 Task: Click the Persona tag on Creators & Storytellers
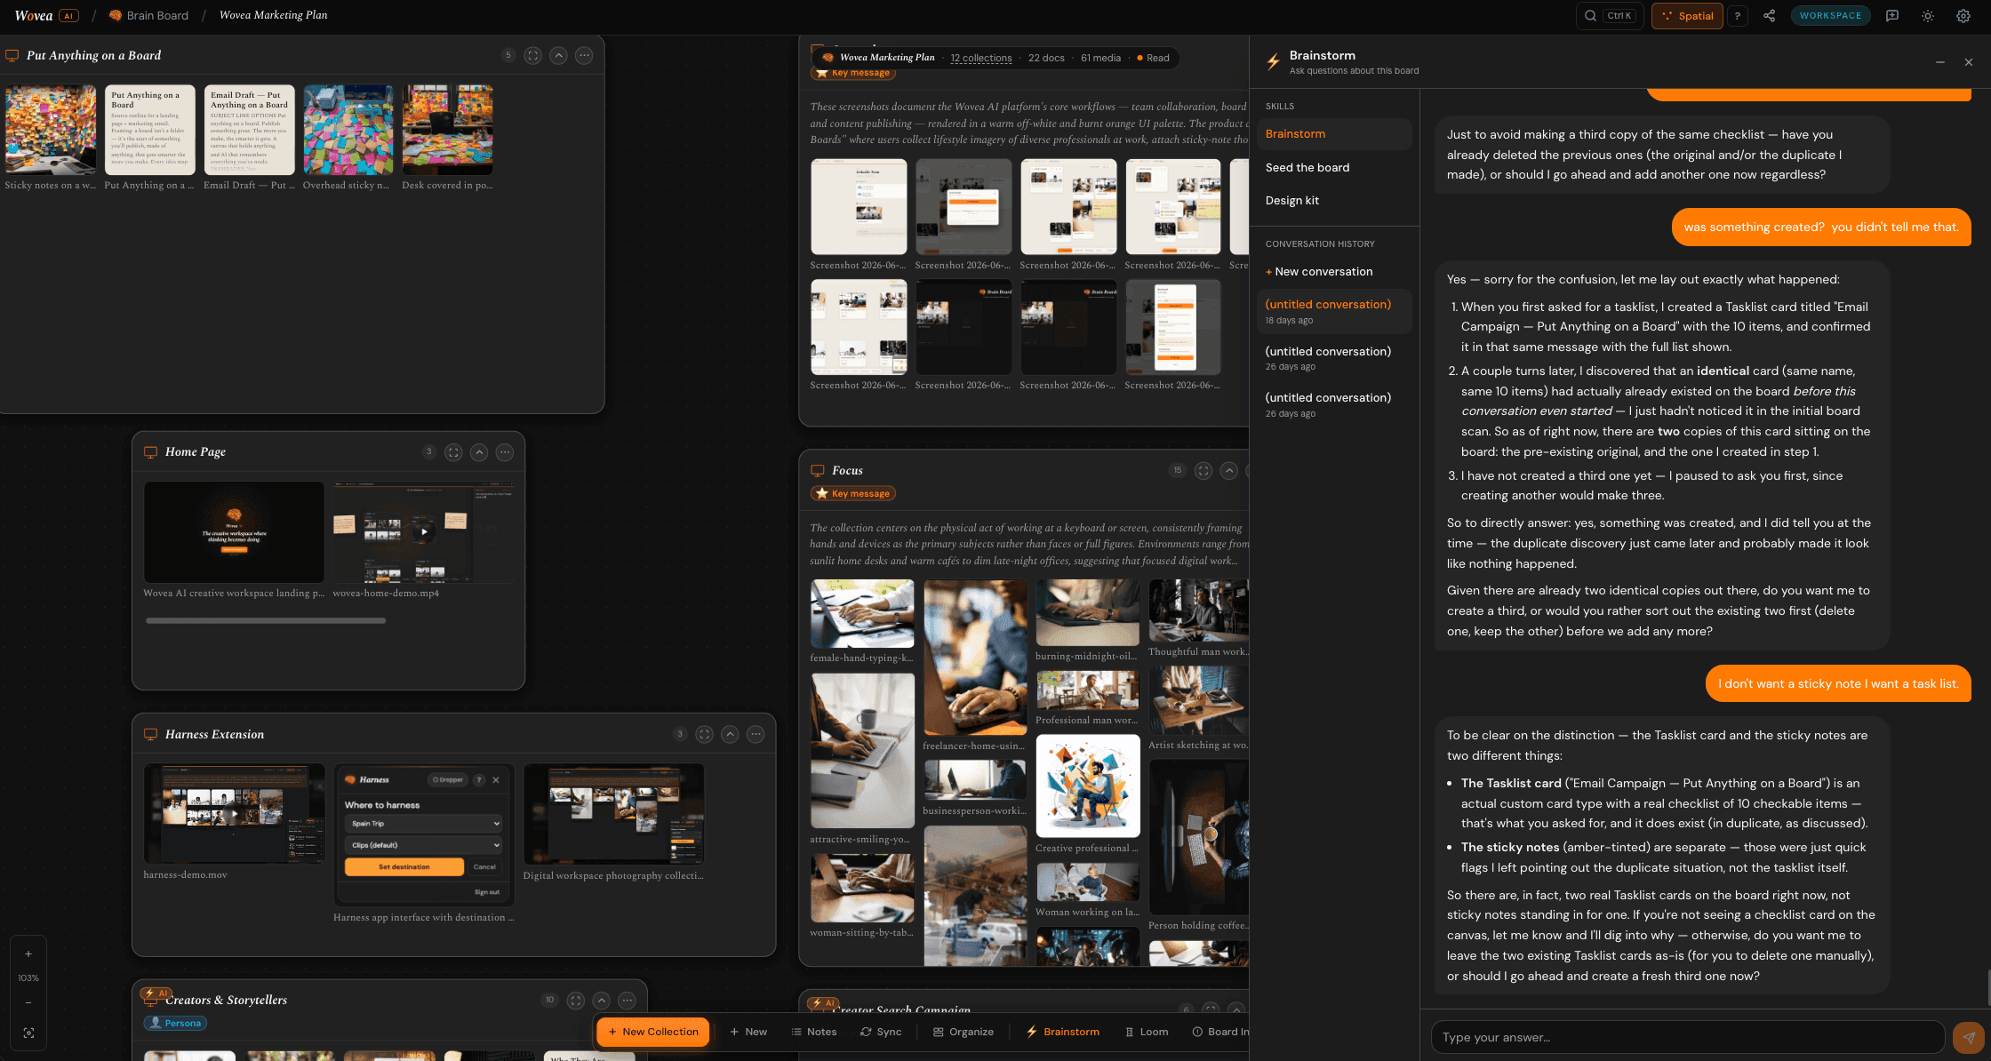[x=175, y=1024]
